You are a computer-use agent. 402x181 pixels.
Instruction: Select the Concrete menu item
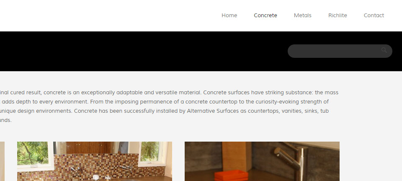coord(265,16)
